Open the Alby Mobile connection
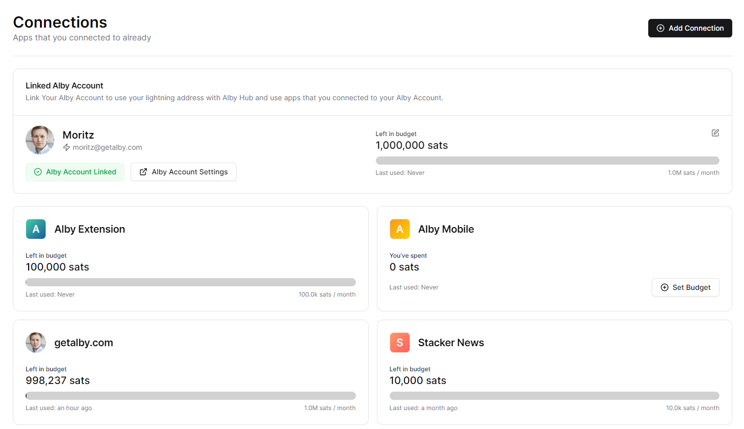Viewport: 744px width, 429px height. [x=555, y=259]
